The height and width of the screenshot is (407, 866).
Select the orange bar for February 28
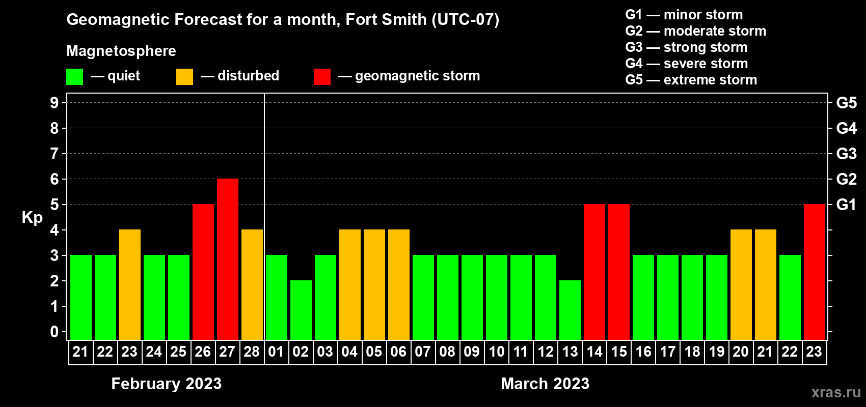pyautogui.click(x=252, y=285)
